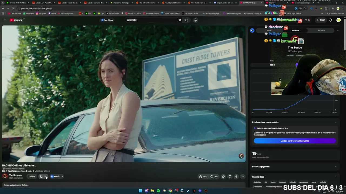Share the video using the arrow icon
The width and height of the screenshot is (346, 194).
tap(223, 177)
